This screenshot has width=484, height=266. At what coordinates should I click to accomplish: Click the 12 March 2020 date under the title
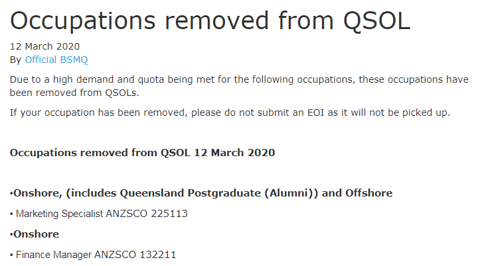44,46
